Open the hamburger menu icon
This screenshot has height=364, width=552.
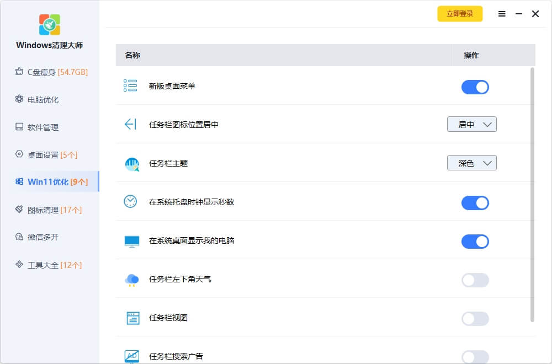(502, 14)
